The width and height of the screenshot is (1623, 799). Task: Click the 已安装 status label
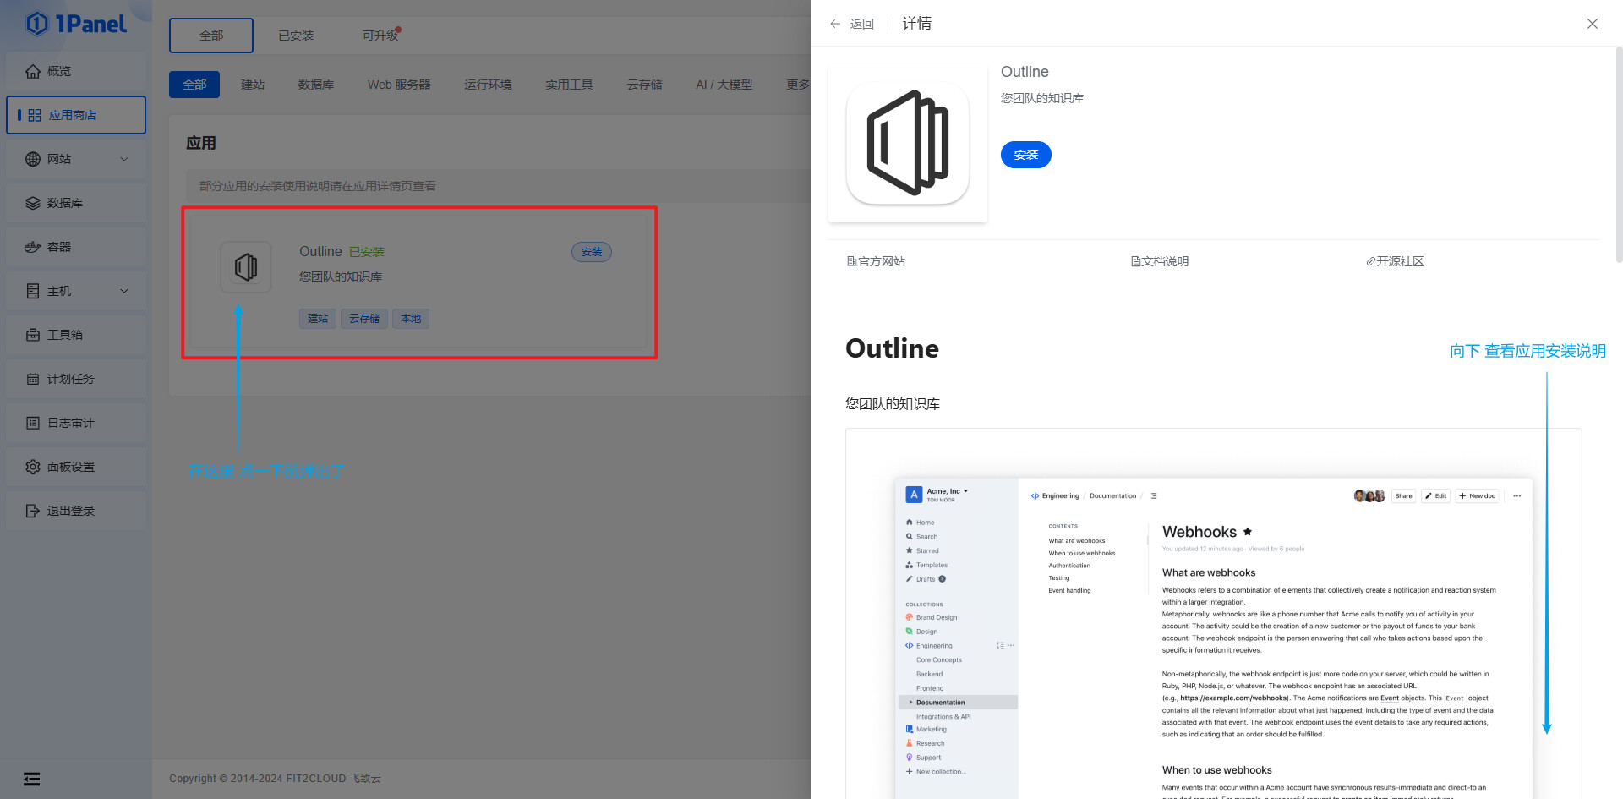point(367,252)
